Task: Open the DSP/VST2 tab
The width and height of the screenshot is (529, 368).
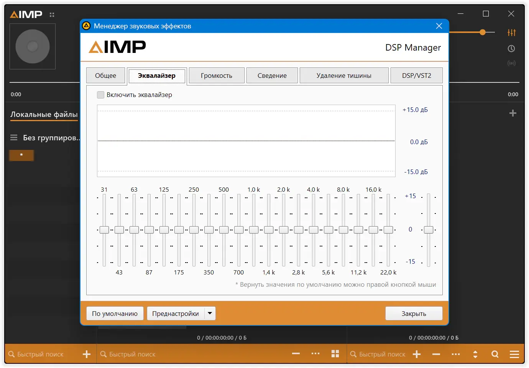Action: coord(417,76)
